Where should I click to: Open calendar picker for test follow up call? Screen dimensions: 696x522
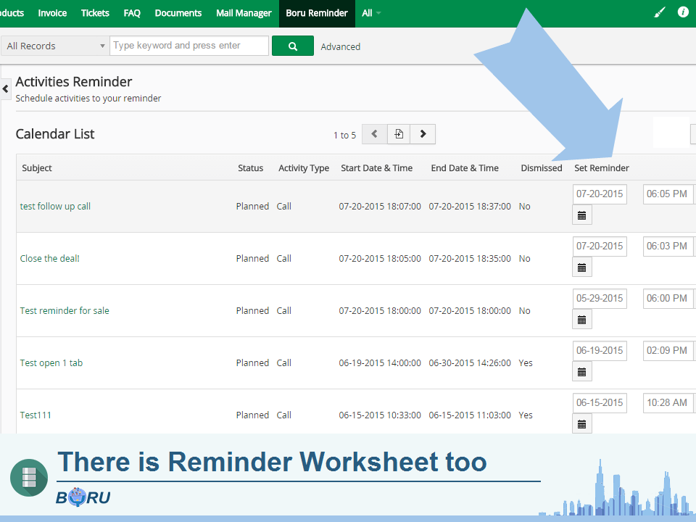(581, 215)
